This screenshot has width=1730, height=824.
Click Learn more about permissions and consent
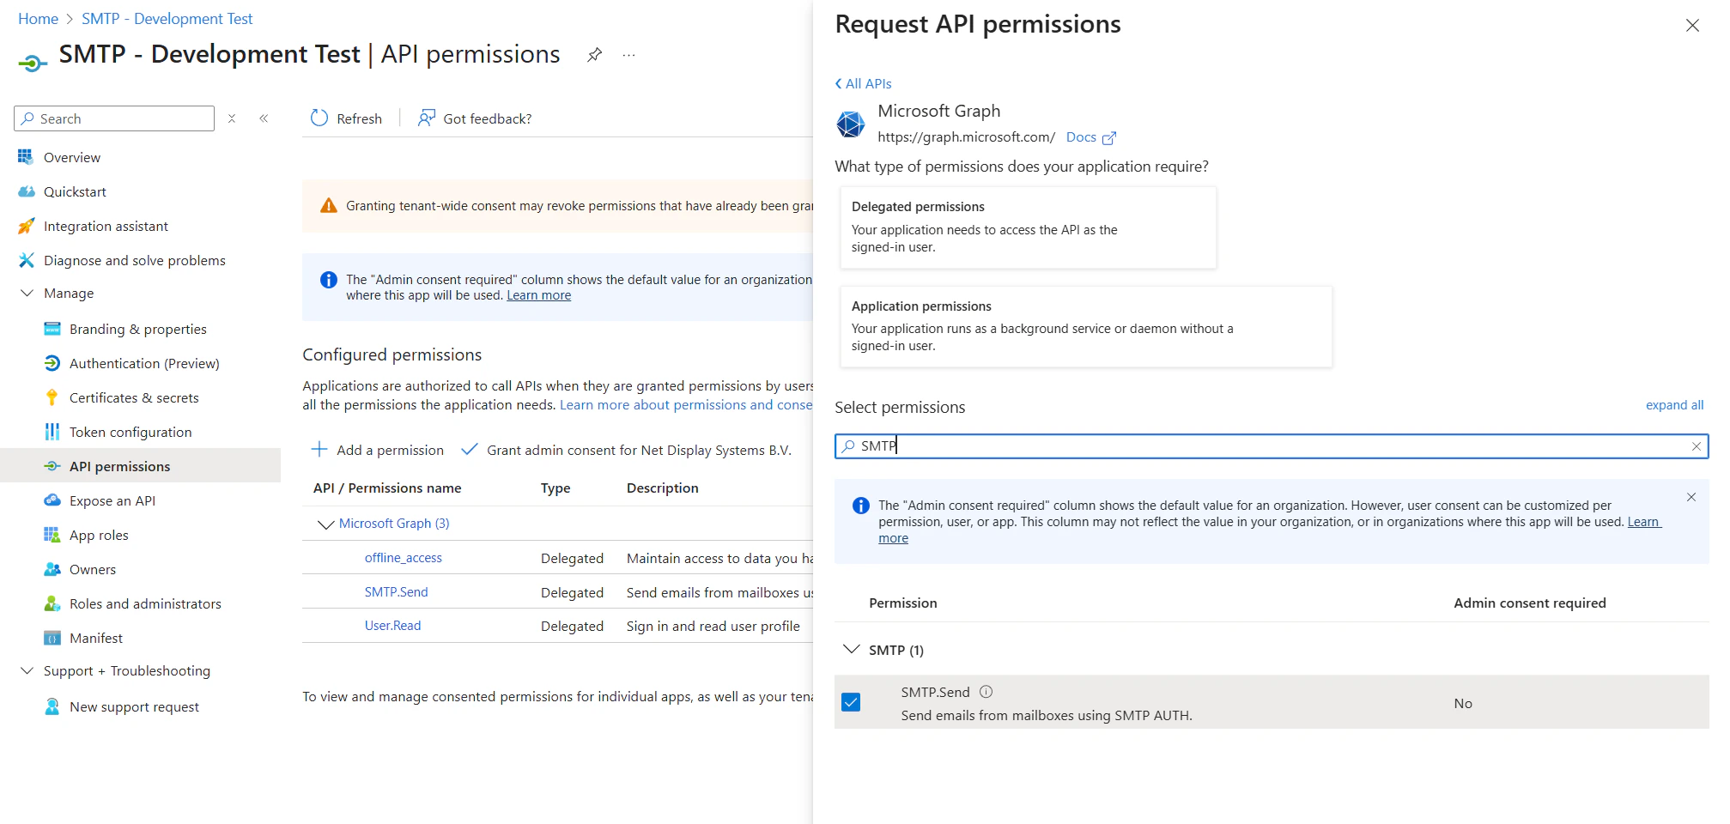pos(686,405)
